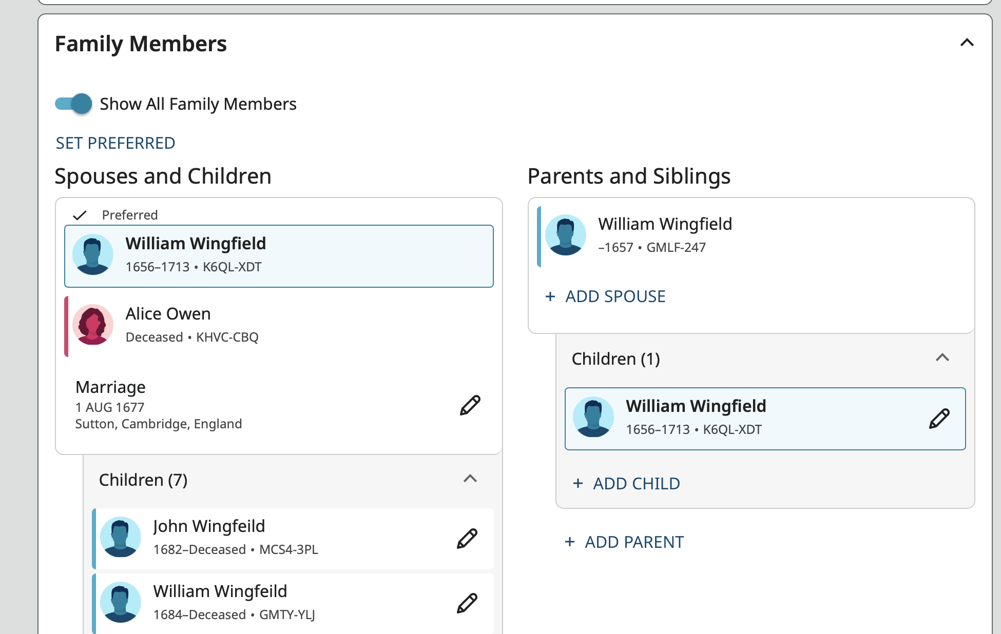Click ADD CHILD link
This screenshot has width=1001, height=634.
(x=636, y=484)
